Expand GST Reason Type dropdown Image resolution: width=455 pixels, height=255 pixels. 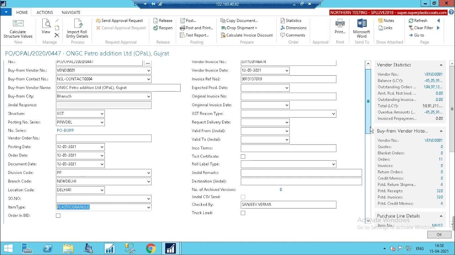click(333, 114)
